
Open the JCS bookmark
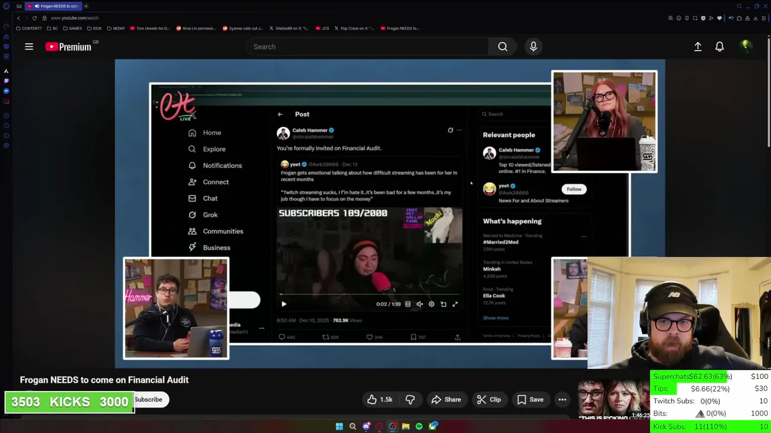click(322, 28)
